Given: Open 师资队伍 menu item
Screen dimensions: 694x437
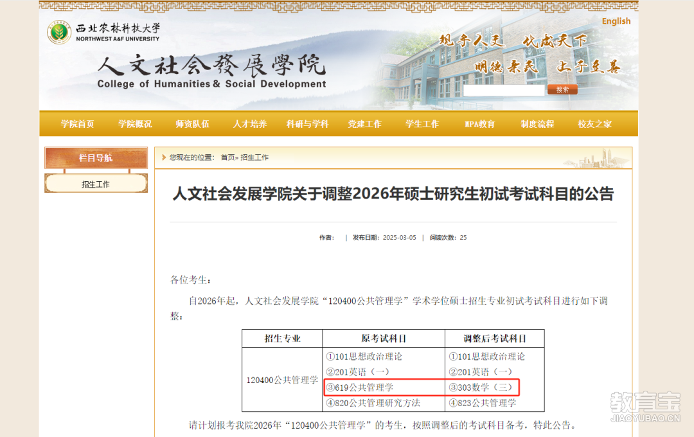Looking at the screenshot, I should (x=193, y=124).
